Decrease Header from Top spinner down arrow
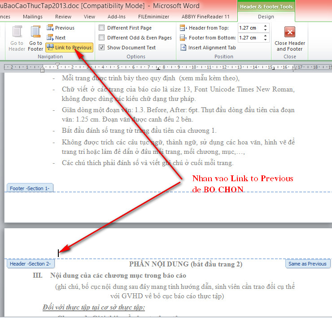The width and height of the screenshot is (332, 318). (265, 30)
